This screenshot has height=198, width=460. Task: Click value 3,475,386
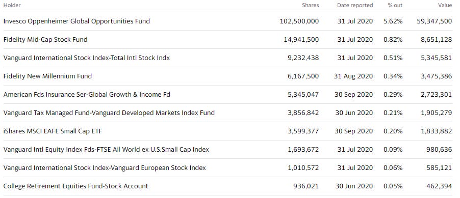(436, 76)
